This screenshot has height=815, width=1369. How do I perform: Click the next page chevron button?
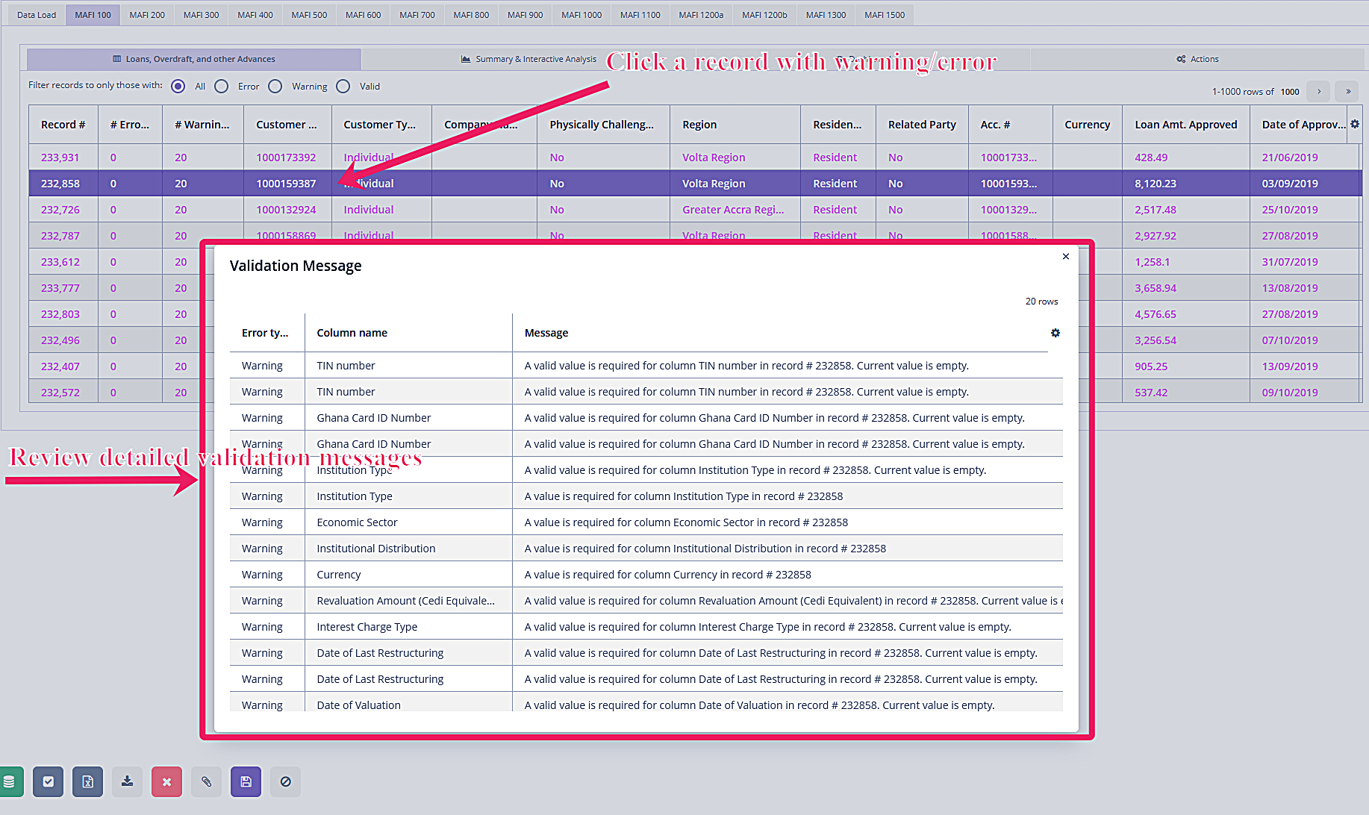[x=1317, y=91]
